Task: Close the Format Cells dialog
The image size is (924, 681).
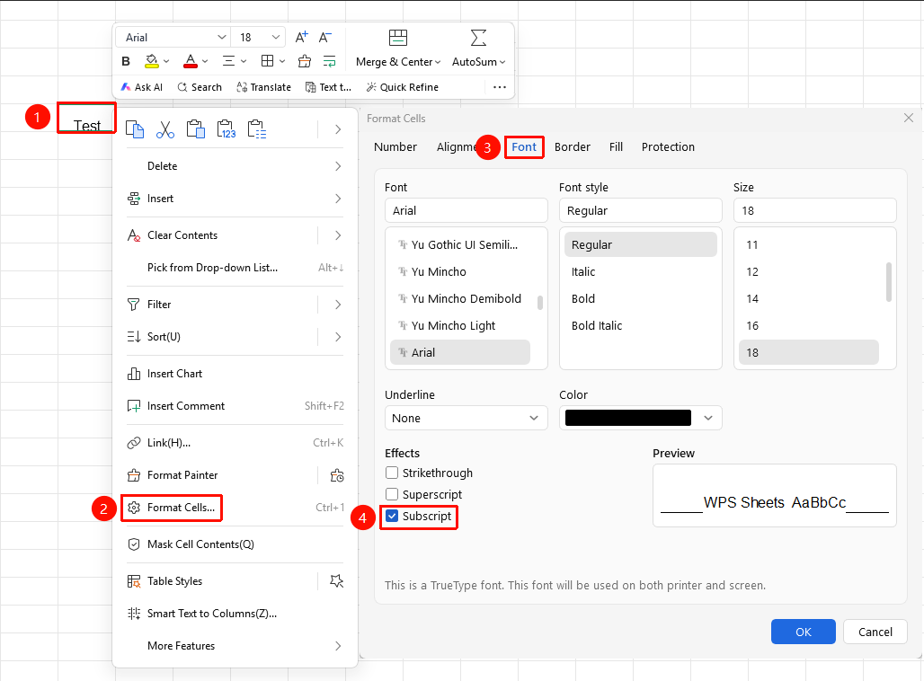Action: [909, 118]
